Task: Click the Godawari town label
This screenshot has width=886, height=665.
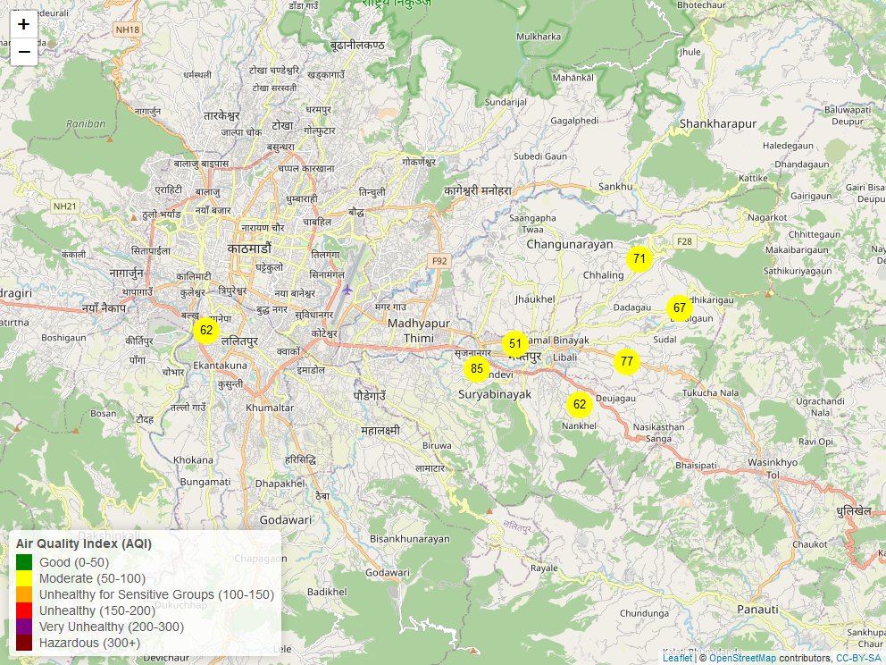Action: (x=285, y=519)
